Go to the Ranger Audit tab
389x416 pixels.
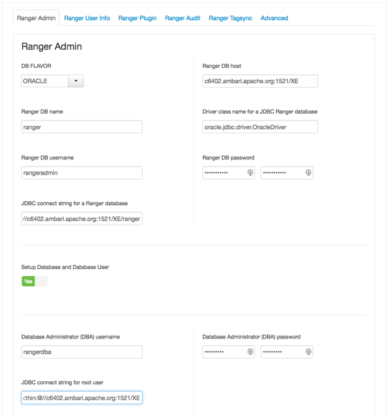tap(183, 18)
